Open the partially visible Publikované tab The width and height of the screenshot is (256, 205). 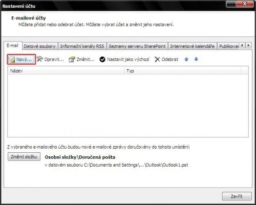(228, 46)
